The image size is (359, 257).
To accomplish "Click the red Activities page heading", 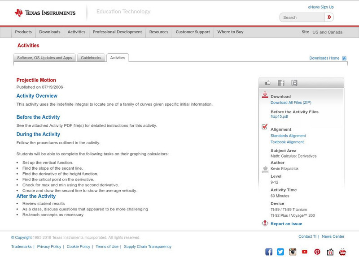I will click(x=28, y=46).
